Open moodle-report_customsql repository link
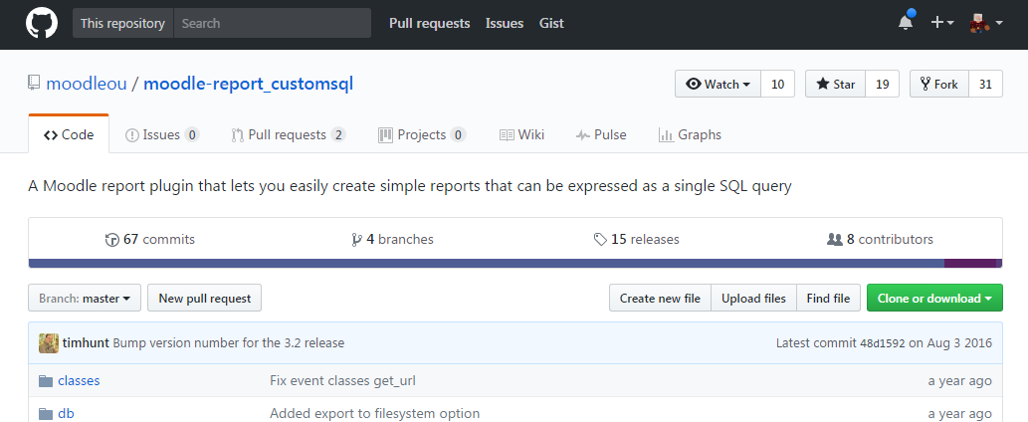This screenshot has height=422, width=1028. pos(249,84)
